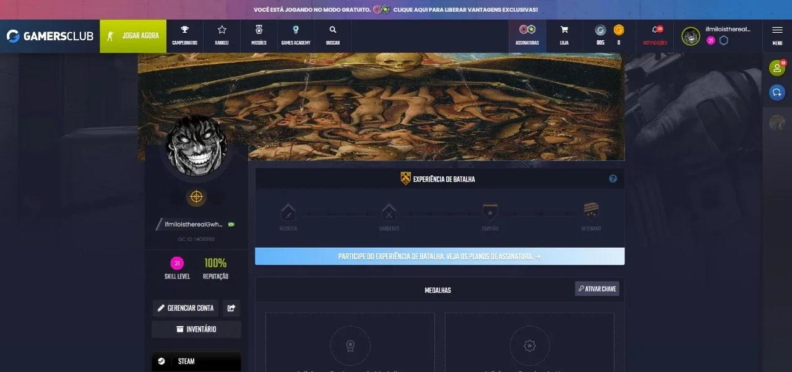Click the friend avatar in right sidebar

click(777, 123)
